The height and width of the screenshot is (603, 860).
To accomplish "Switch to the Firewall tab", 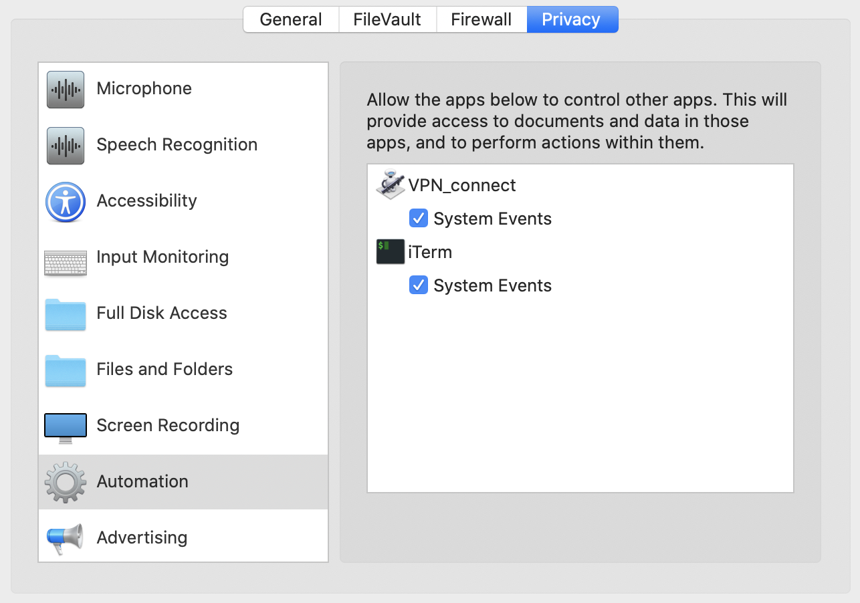I will [x=481, y=19].
